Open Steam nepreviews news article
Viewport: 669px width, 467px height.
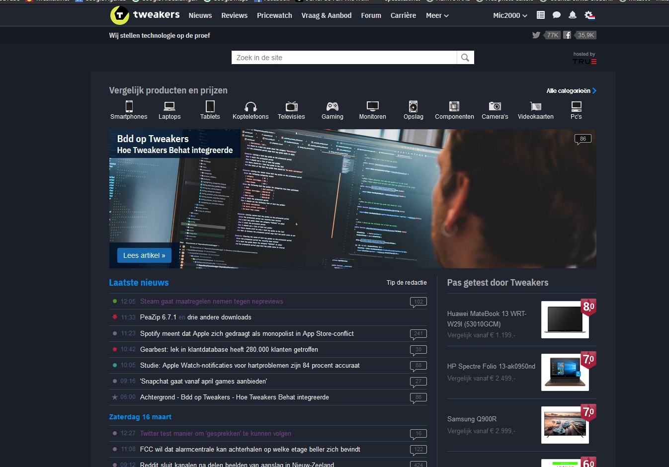coord(212,302)
